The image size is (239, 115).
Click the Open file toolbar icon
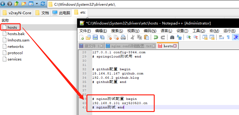(88, 37)
